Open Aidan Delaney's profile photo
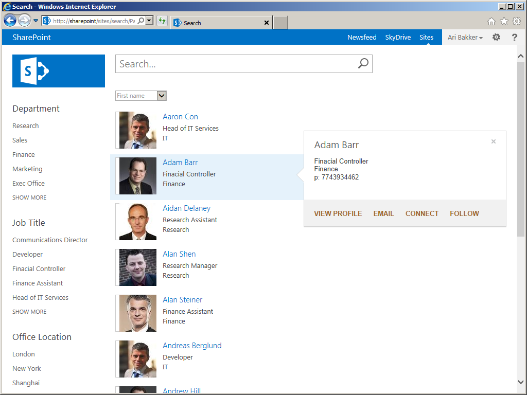This screenshot has width=527, height=395. click(x=138, y=222)
